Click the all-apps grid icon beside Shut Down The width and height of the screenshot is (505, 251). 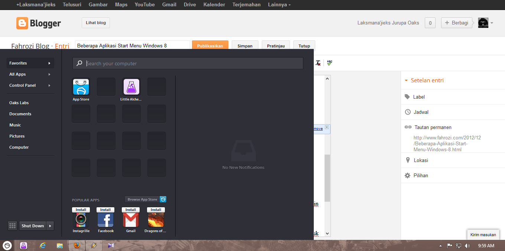13,226
